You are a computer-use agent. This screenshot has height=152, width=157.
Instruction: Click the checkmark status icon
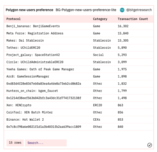150,145
